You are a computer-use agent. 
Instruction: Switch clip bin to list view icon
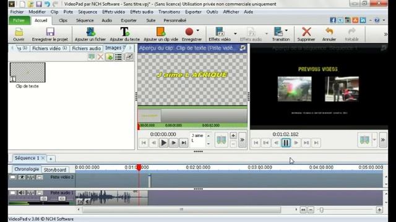[x=118, y=57]
